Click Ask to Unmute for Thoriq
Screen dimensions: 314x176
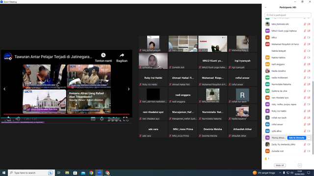tap(296, 138)
